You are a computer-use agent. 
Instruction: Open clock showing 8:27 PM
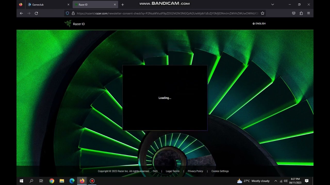(x=295, y=181)
